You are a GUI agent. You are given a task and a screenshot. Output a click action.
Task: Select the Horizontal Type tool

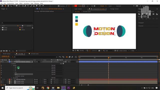click(x=28, y=6)
